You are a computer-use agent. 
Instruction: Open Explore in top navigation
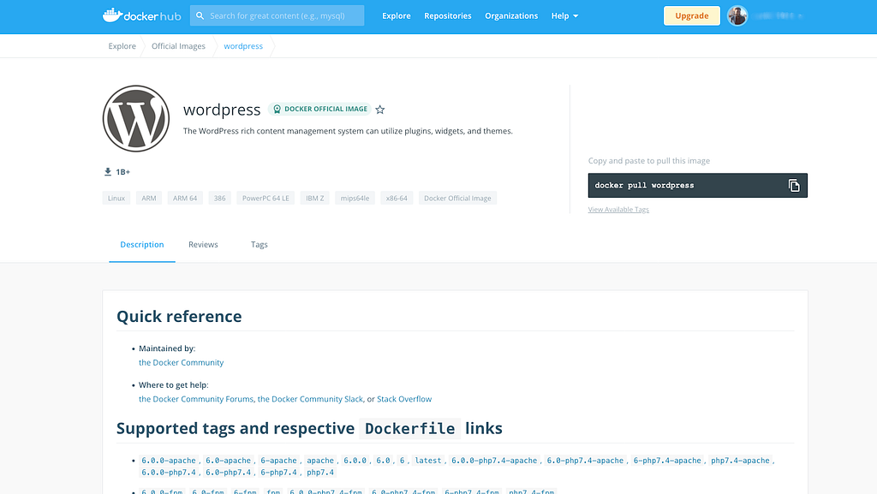[x=397, y=15]
